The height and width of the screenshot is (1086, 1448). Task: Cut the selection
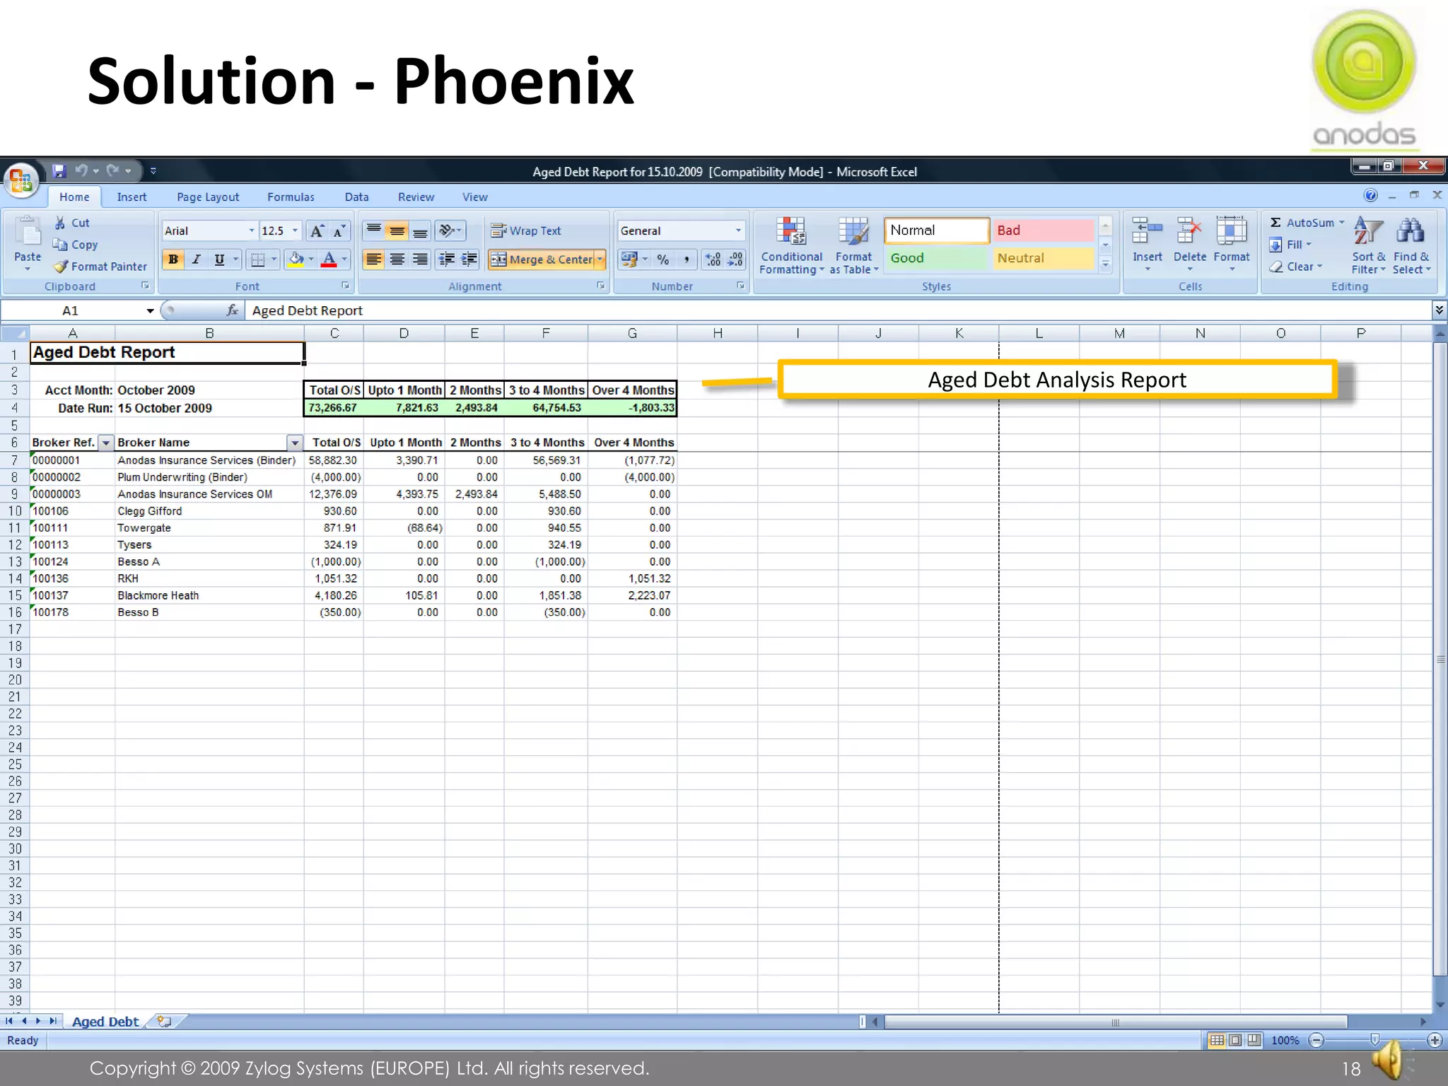[72, 223]
